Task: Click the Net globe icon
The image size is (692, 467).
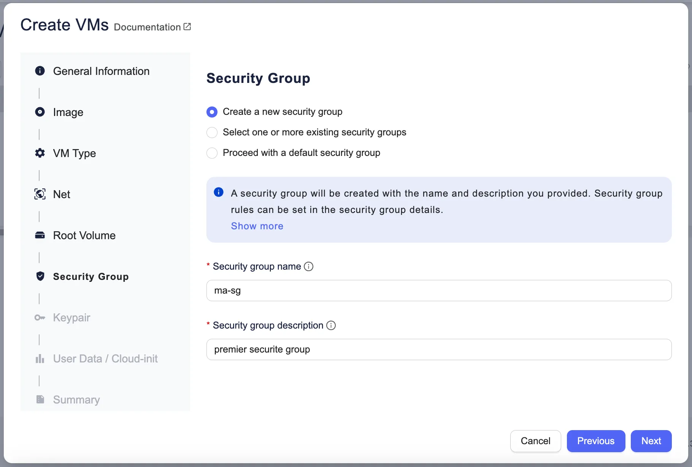Action: [40, 194]
